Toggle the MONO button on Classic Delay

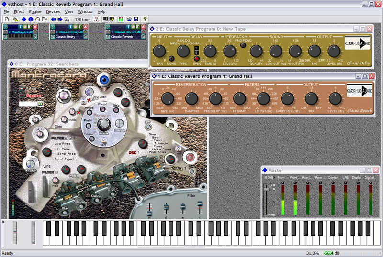(171, 59)
